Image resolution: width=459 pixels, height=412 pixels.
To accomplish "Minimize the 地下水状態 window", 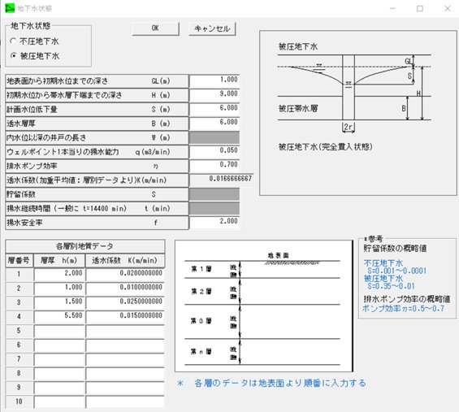I will pos(393,8).
